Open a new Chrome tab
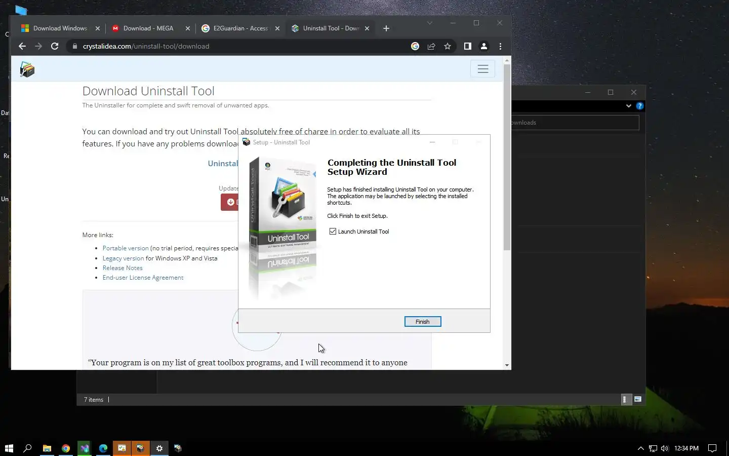This screenshot has height=456, width=729. pyautogui.click(x=386, y=28)
